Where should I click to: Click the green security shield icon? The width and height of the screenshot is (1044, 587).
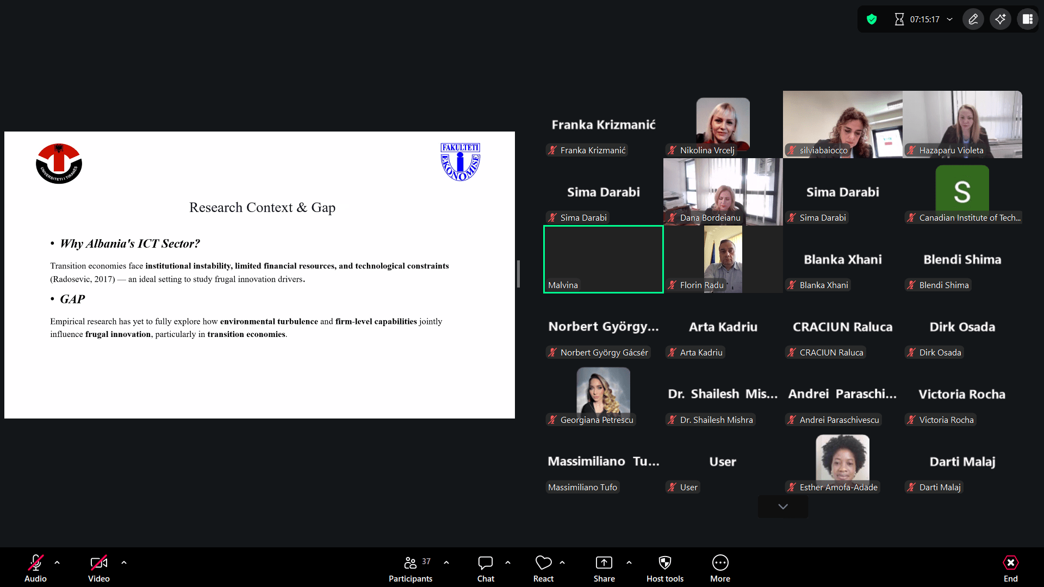pyautogui.click(x=872, y=20)
